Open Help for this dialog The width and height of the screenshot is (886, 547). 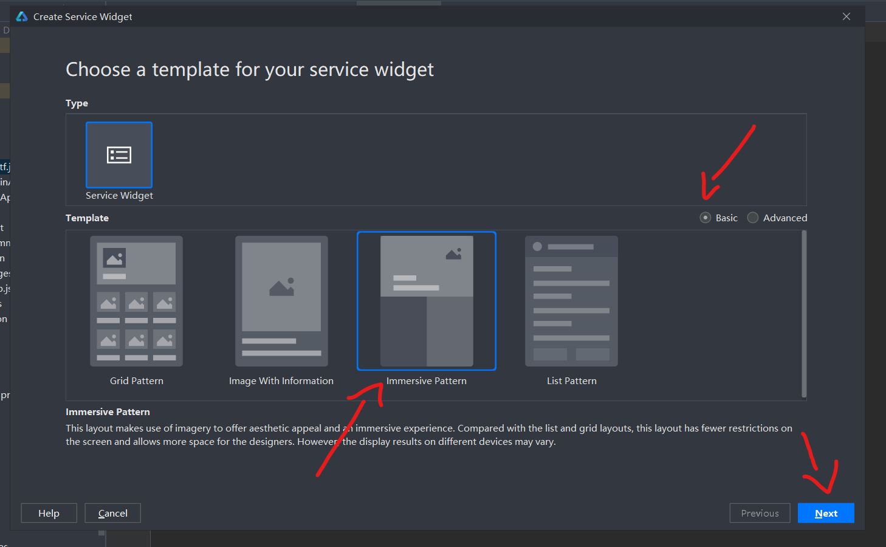point(49,513)
